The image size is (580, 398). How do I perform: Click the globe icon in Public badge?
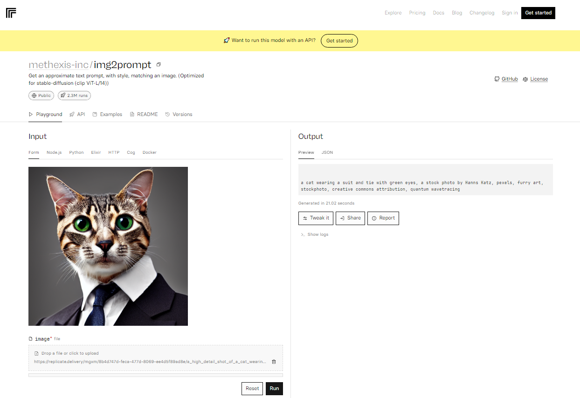click(x=34, y=96)
